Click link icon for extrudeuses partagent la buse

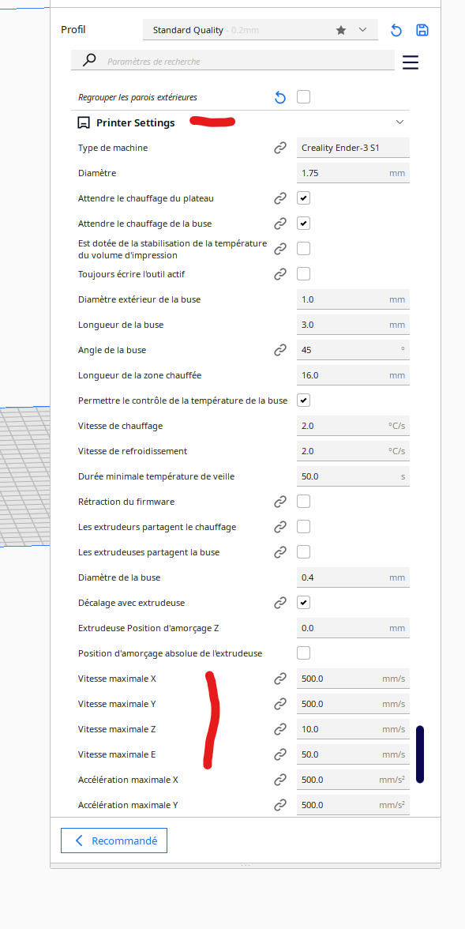pos(280,552)
